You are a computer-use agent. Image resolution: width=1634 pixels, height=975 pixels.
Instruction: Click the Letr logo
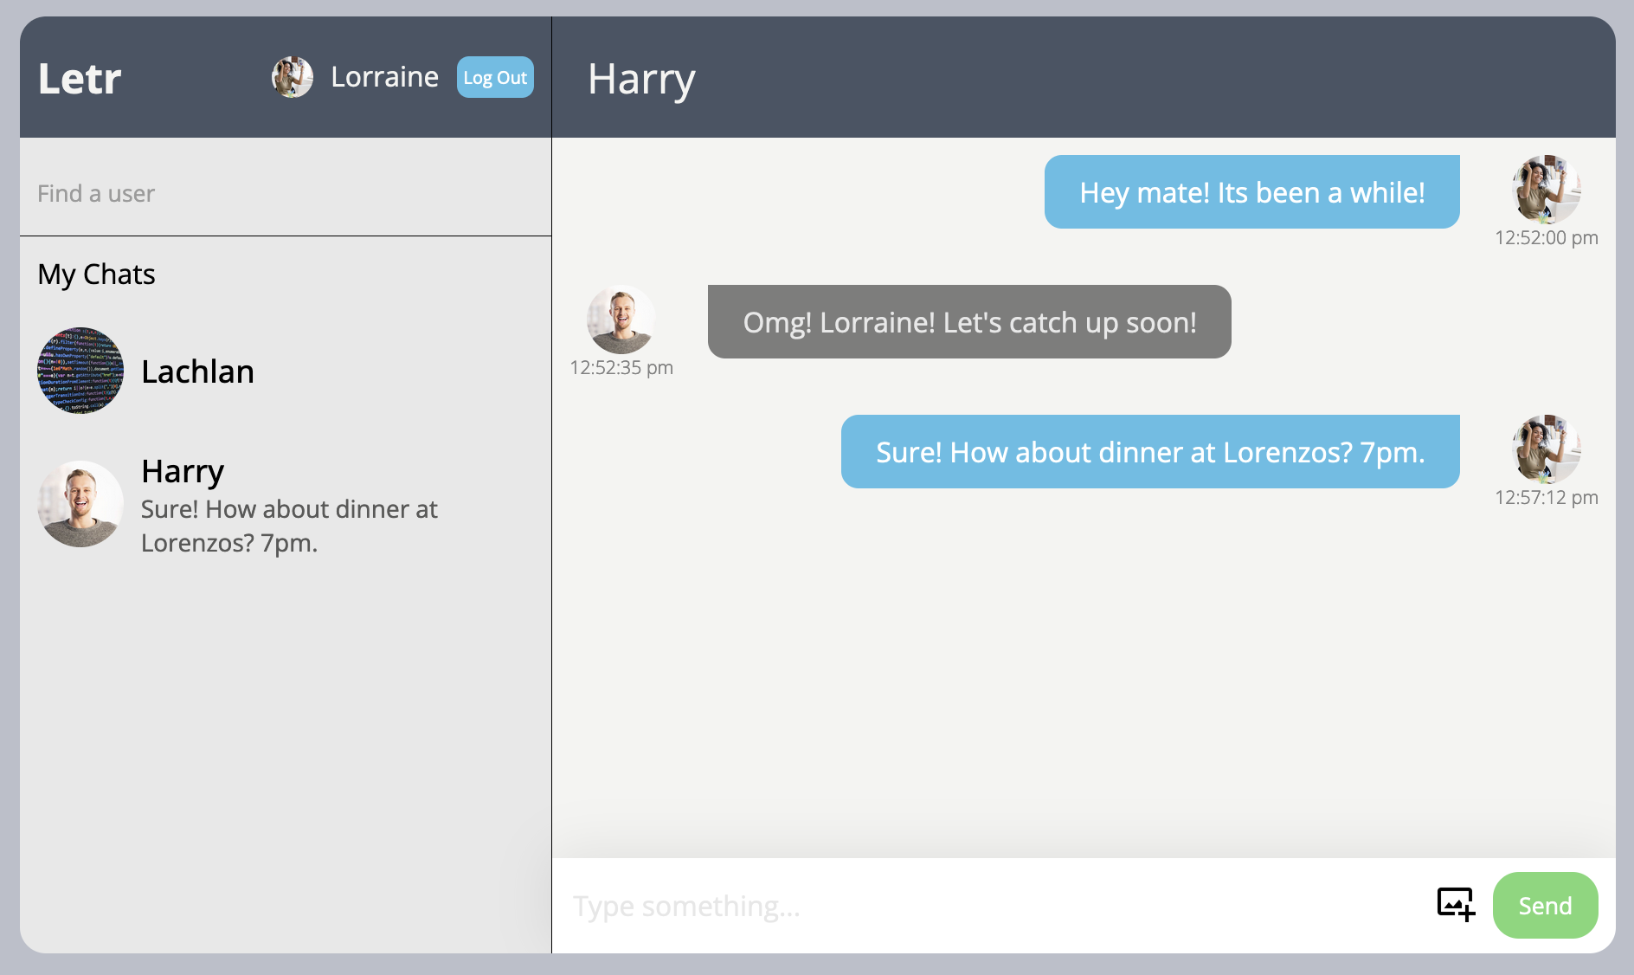pos(80,79)
